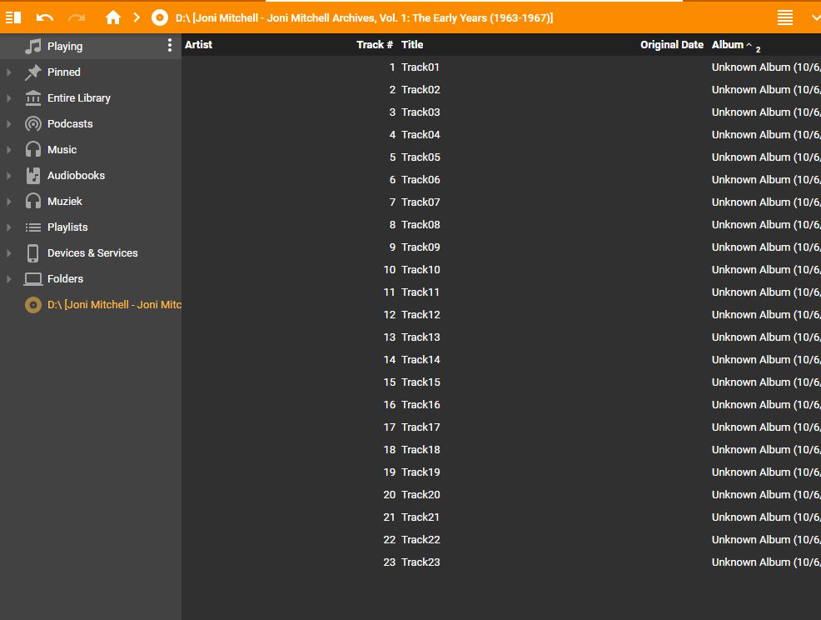Expand the Entire Library tree node
This screenshot has height=620, width=821.
click(9, 98)
